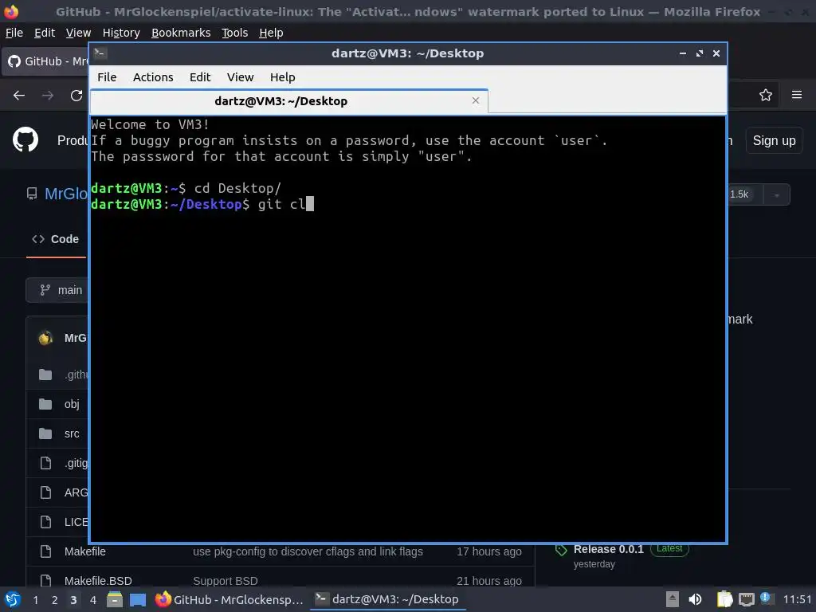Select the Code tab on GitHub
The width and height of the screenshot is (816, 612).
click(x=56, y=239)
